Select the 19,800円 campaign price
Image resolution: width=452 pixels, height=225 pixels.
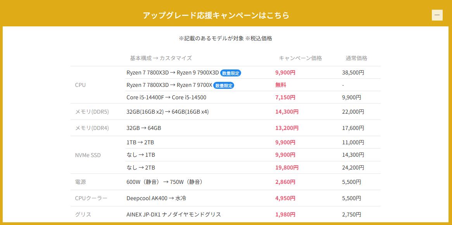(x=287, y=168)
